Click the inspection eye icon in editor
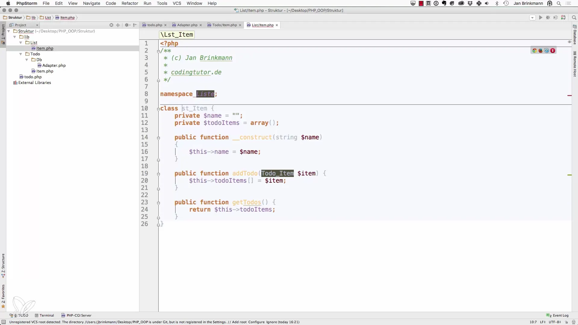578x325 pixels. [569, 42]
